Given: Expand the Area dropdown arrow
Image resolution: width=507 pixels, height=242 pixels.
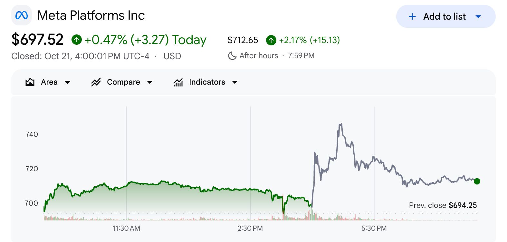Looking at the screenshot, I should coord(68,82).
